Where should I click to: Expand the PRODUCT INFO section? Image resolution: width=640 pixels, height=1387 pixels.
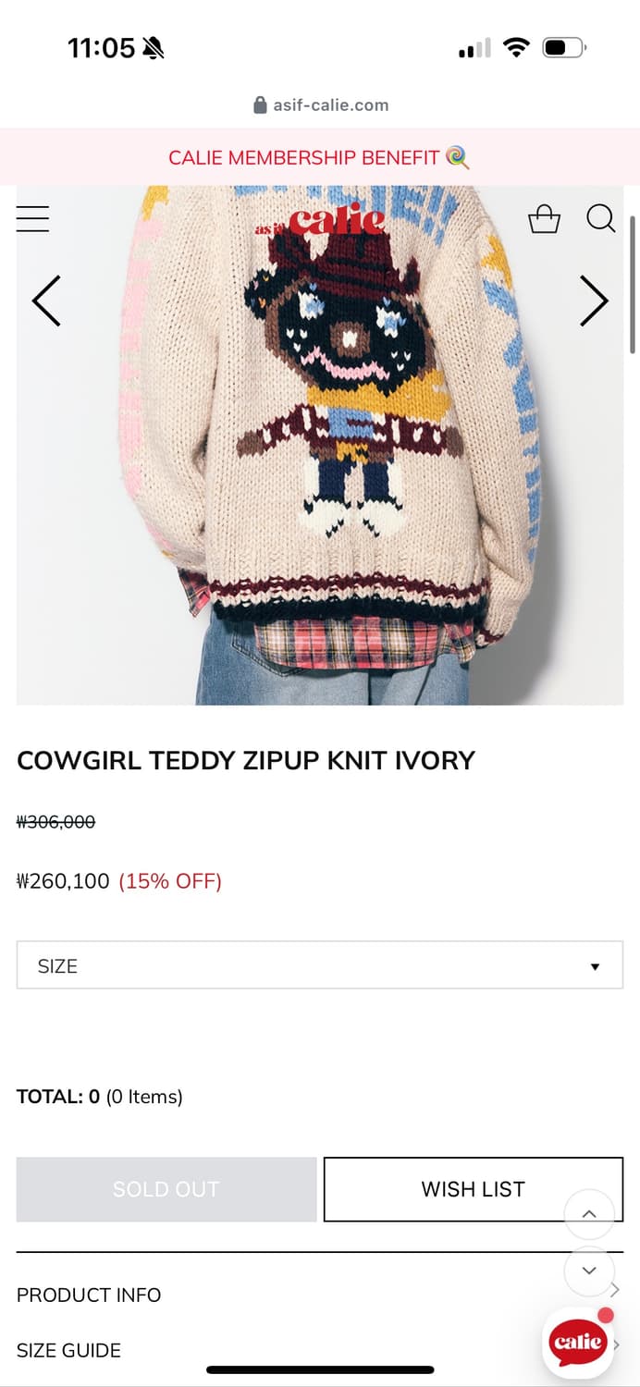(320, 1295)
